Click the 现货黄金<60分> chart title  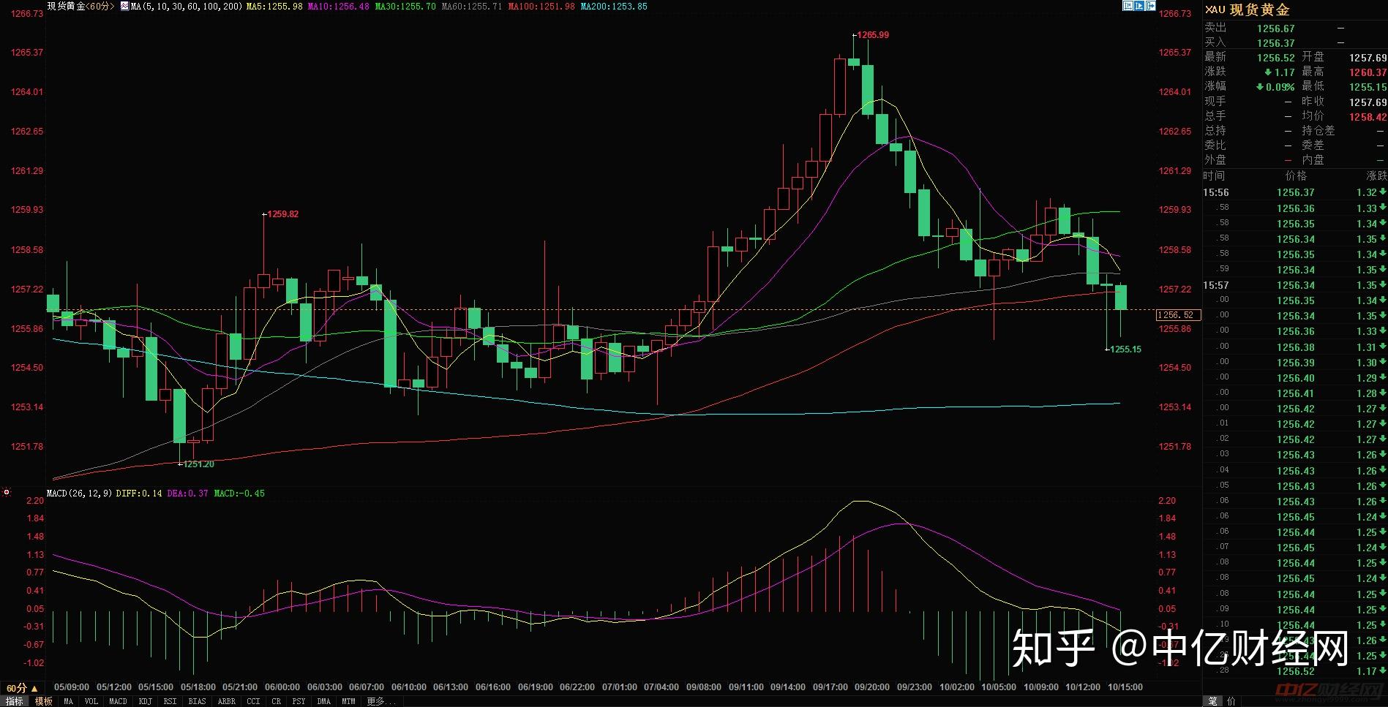coord(81,6)
